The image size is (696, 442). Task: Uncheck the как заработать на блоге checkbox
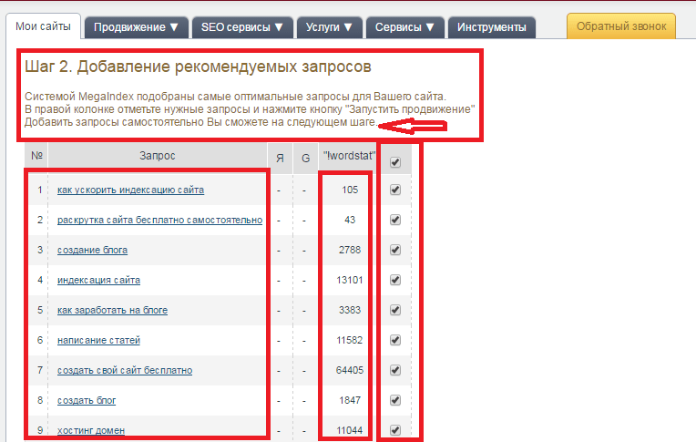click(395, 310)
